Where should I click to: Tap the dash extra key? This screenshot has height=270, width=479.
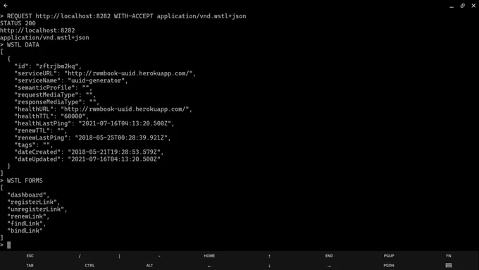pos(159,256)
